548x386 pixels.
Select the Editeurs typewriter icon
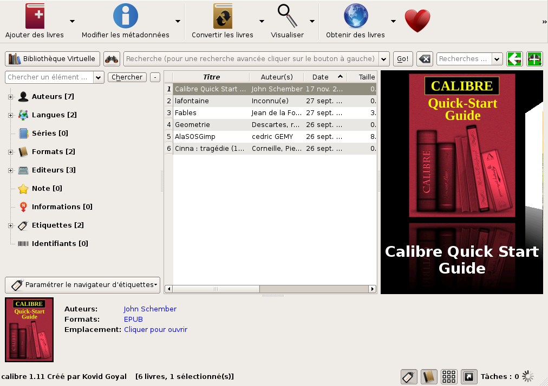pos(23,170)
